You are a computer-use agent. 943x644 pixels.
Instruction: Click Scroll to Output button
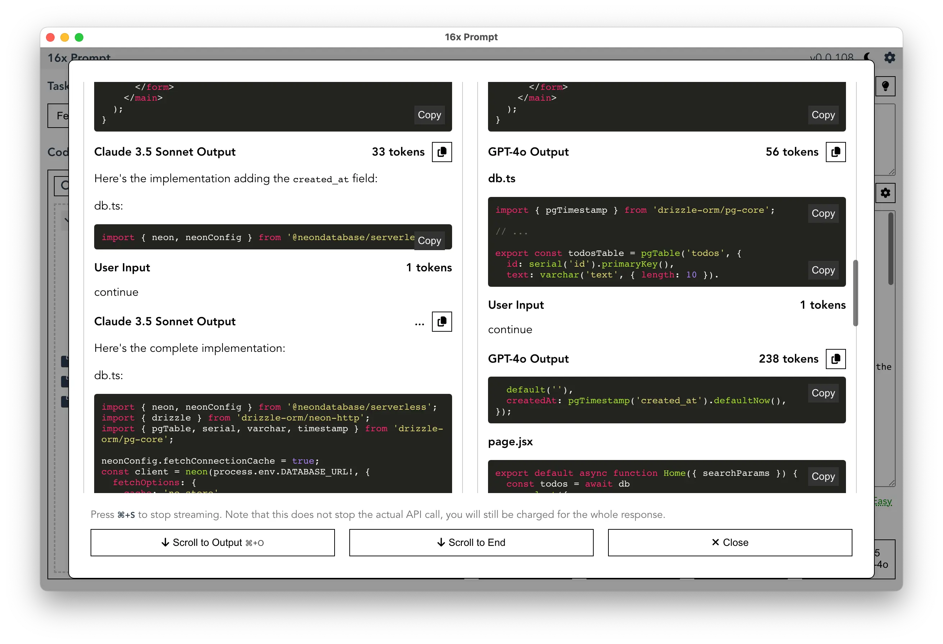tap(213, 543)
